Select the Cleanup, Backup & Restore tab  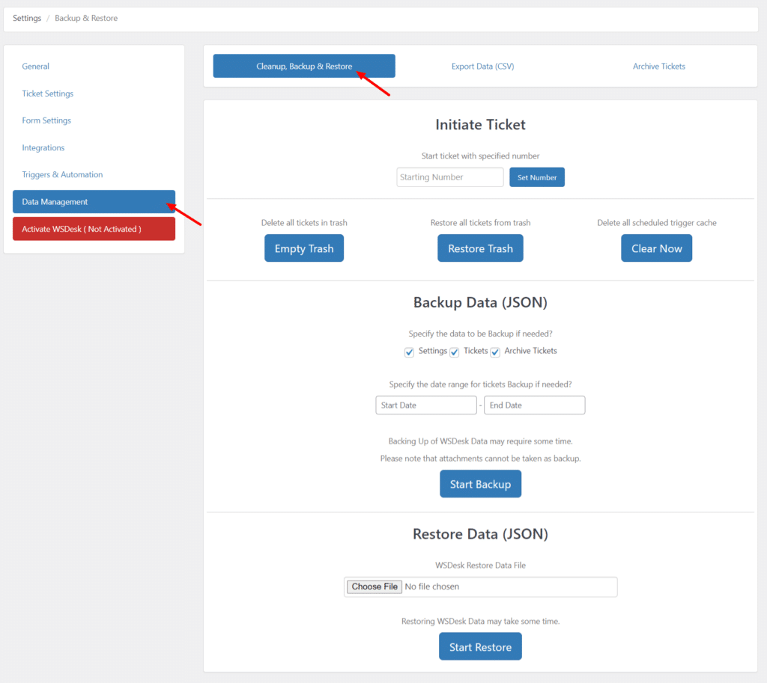click(304, 66)
